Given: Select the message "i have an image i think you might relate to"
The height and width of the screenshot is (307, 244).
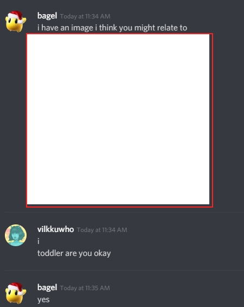Looking at the screenshot, I should pyautogui.click(x=112, y=28).
